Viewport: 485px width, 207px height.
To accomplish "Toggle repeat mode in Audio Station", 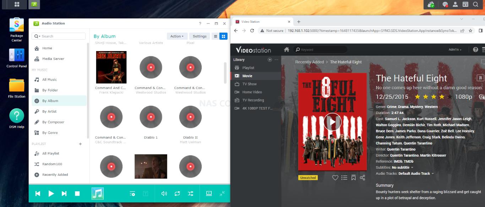I will [177, 194].
